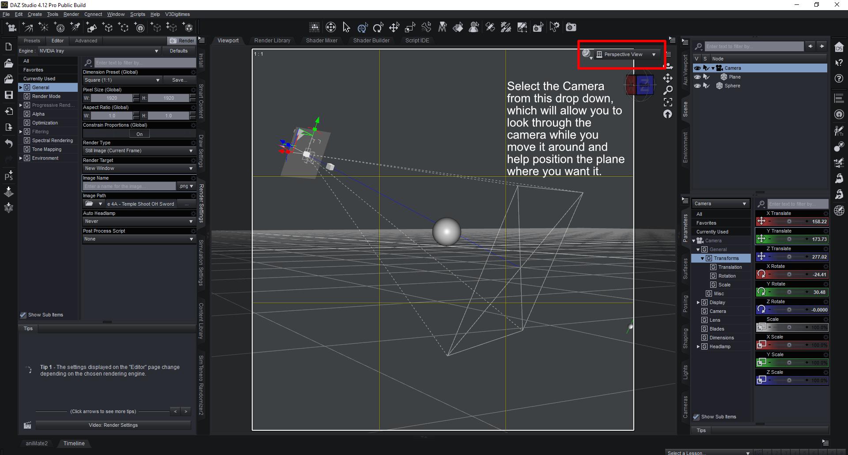The width and height of the screenshot is (848, 455).
Task: Create a new primitive shape
Action: tap(91, 27)
